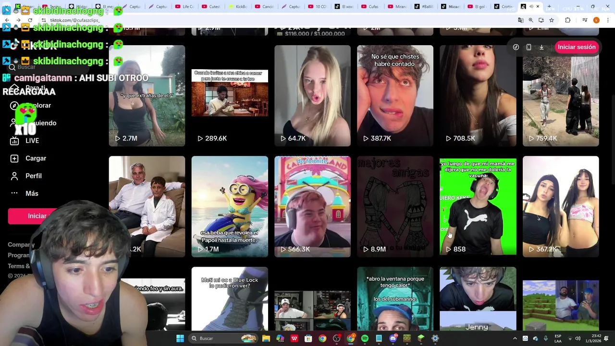Switch to the Cutest browser tab
This screenshot has width=615, height=346.
[211, 7]
